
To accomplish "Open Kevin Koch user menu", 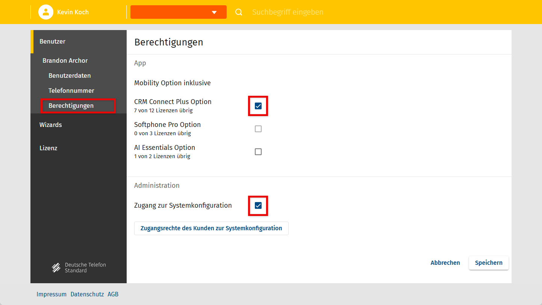I will [73, 12].
